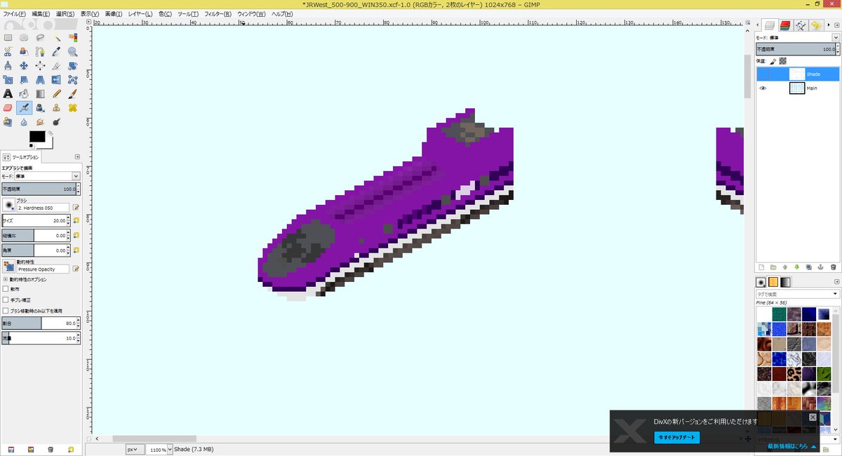Select the Measure compass tool

click(x=8, y=65)
